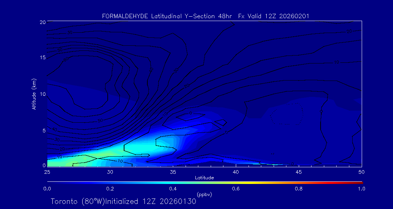
Task: Click the 0.0 label on the color scale
Action: (x=47, y=189)
